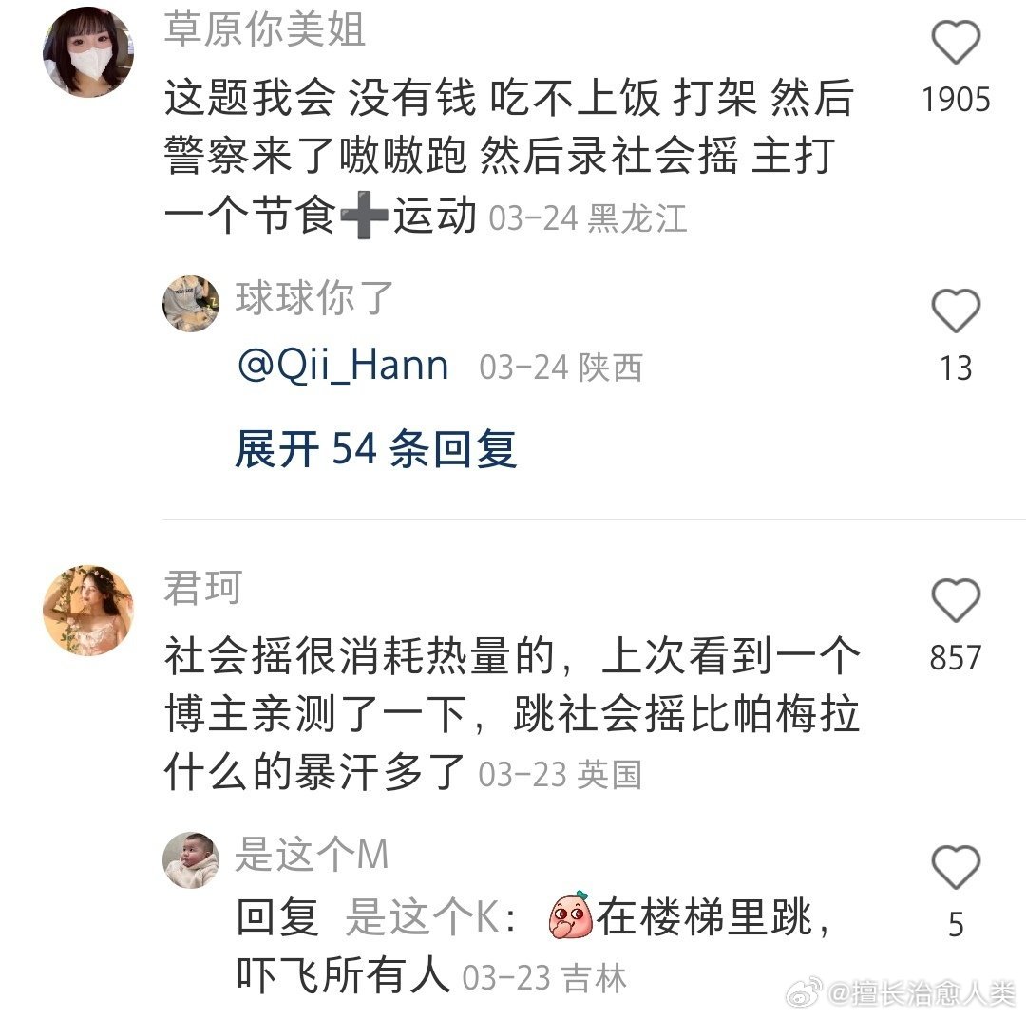
Task: Like the comment by 草原你美姐
Action: click(956, 43)
